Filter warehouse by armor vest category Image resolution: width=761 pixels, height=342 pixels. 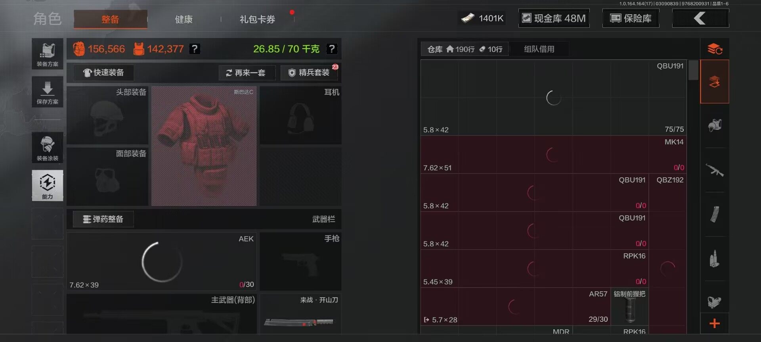(x=715, y=125)
